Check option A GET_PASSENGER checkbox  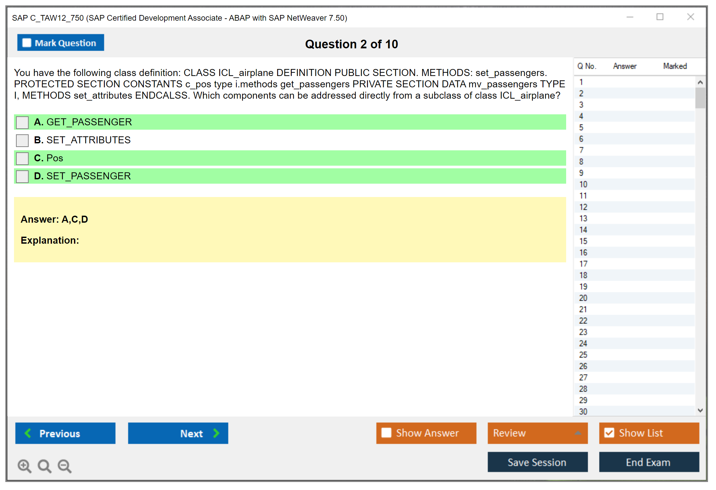(x=22, y=122)
